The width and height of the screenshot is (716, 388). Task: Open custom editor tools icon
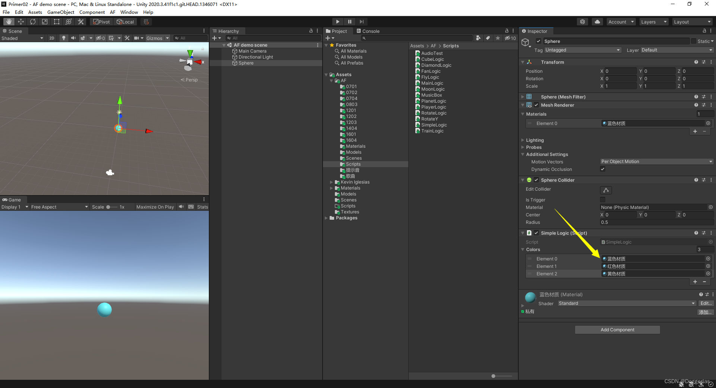[x=81, y=22]
